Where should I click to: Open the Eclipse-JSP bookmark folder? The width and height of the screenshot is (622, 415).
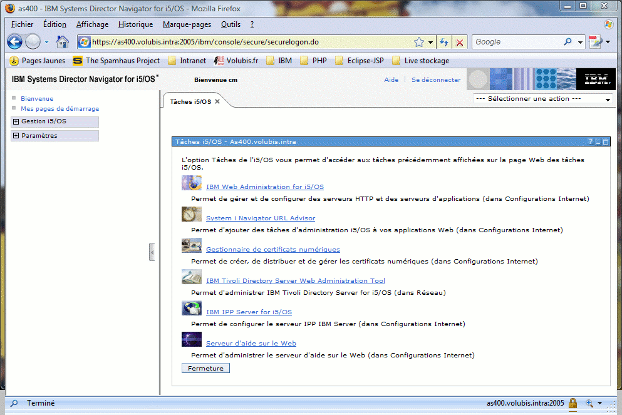[x=360, y=61]
